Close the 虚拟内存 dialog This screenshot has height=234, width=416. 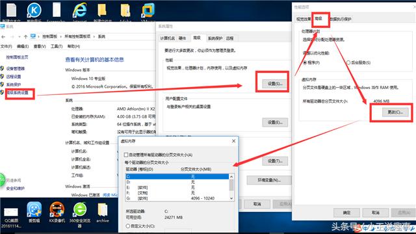[233, 141]
